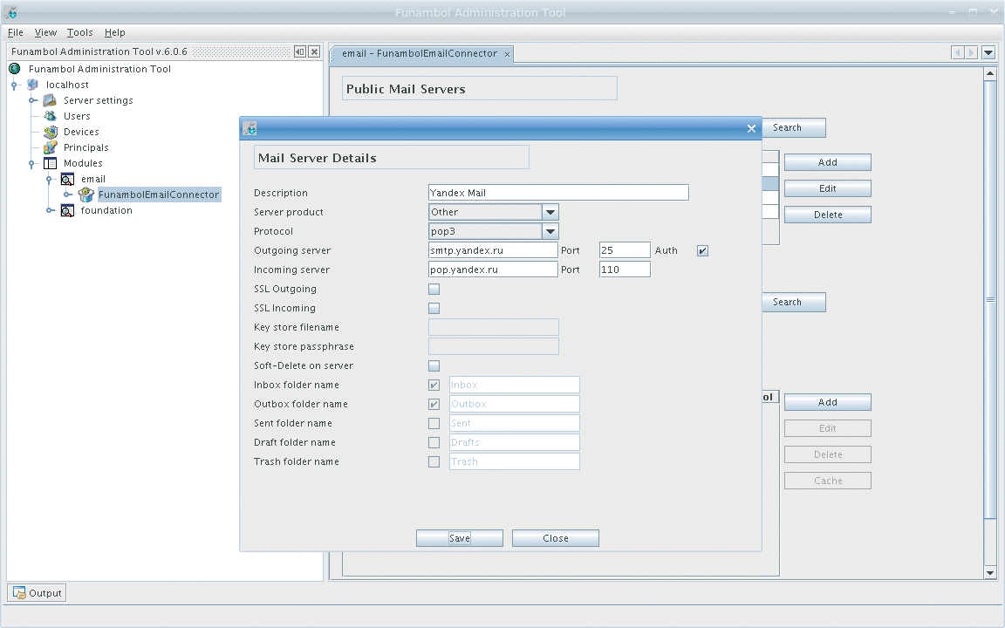Enable the Sent folder name checkbox

(x=434, y=424)
